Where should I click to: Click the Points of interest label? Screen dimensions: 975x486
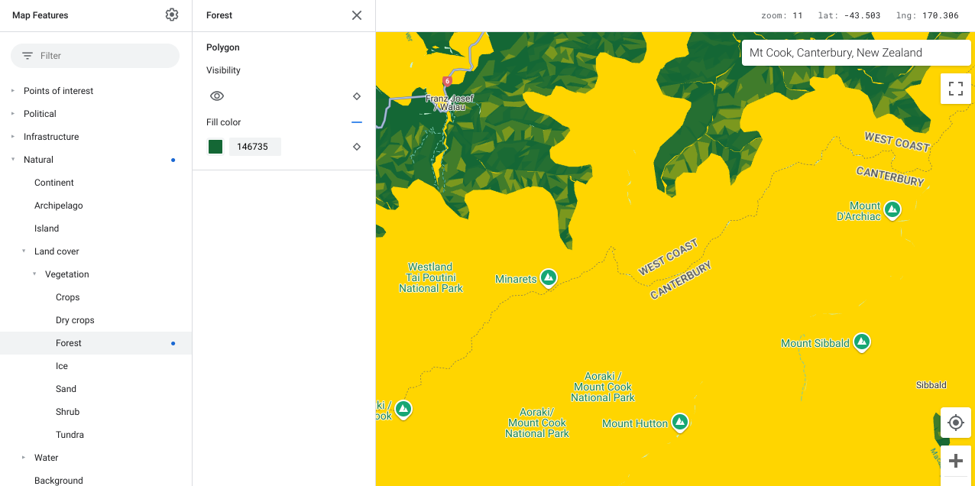coord(58,91)
